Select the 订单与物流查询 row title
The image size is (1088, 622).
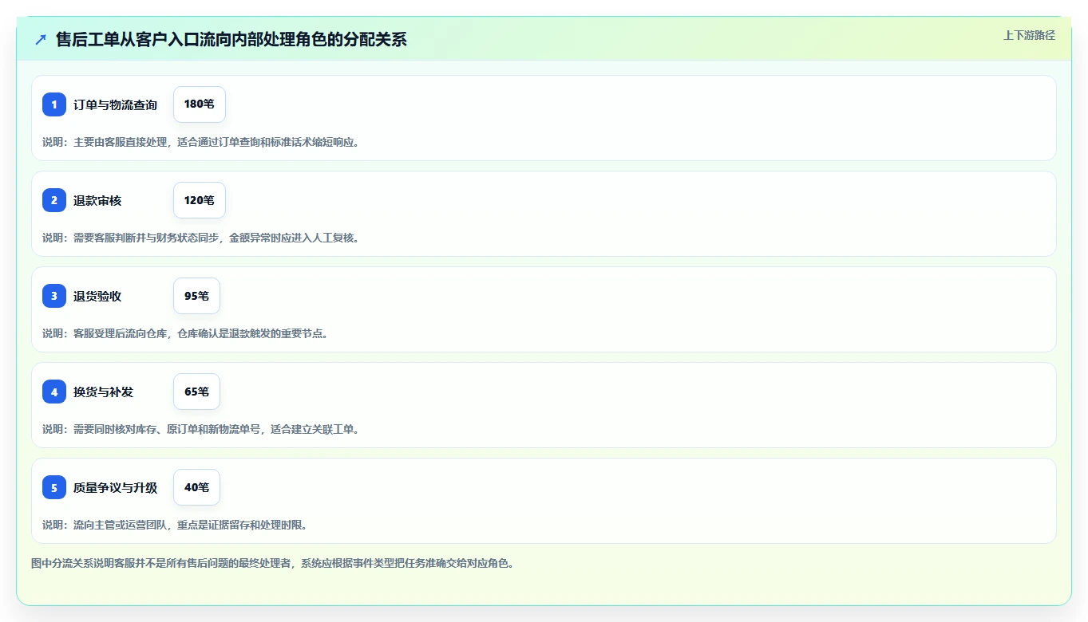point(115,104)
